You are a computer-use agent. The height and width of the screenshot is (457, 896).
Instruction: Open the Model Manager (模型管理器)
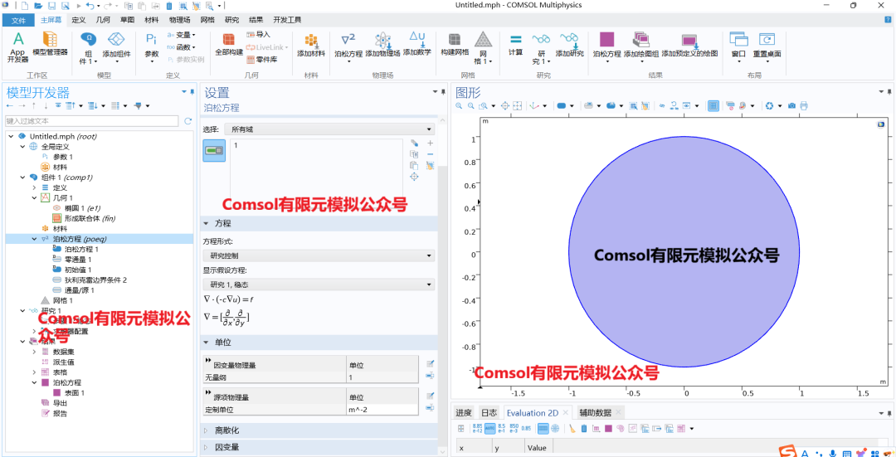point(50,44)
